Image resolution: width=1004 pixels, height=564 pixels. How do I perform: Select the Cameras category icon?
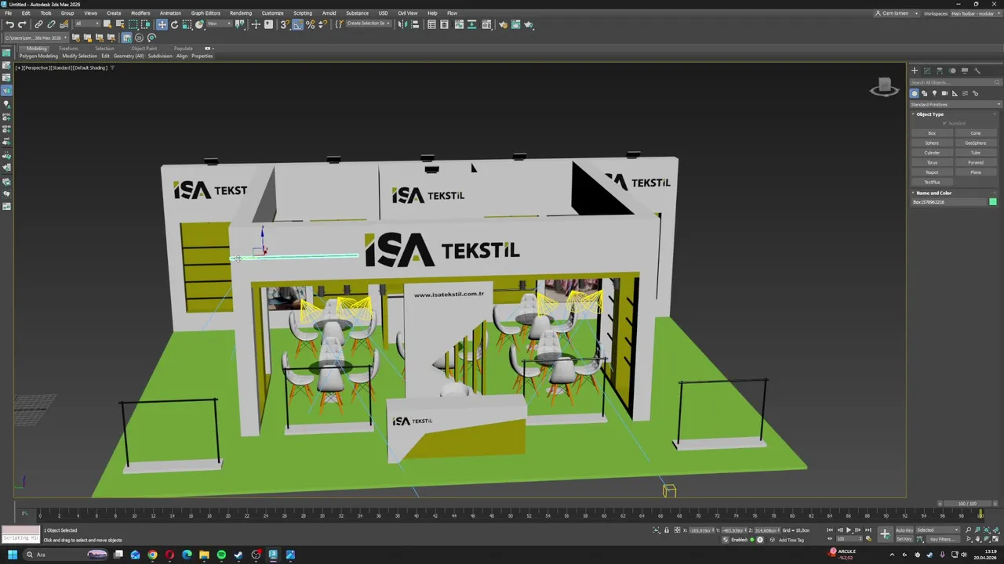click(x=944, y=93)
